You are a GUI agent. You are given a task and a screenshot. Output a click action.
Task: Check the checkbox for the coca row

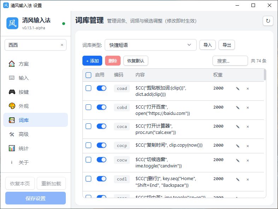click(x=88, y=126)
